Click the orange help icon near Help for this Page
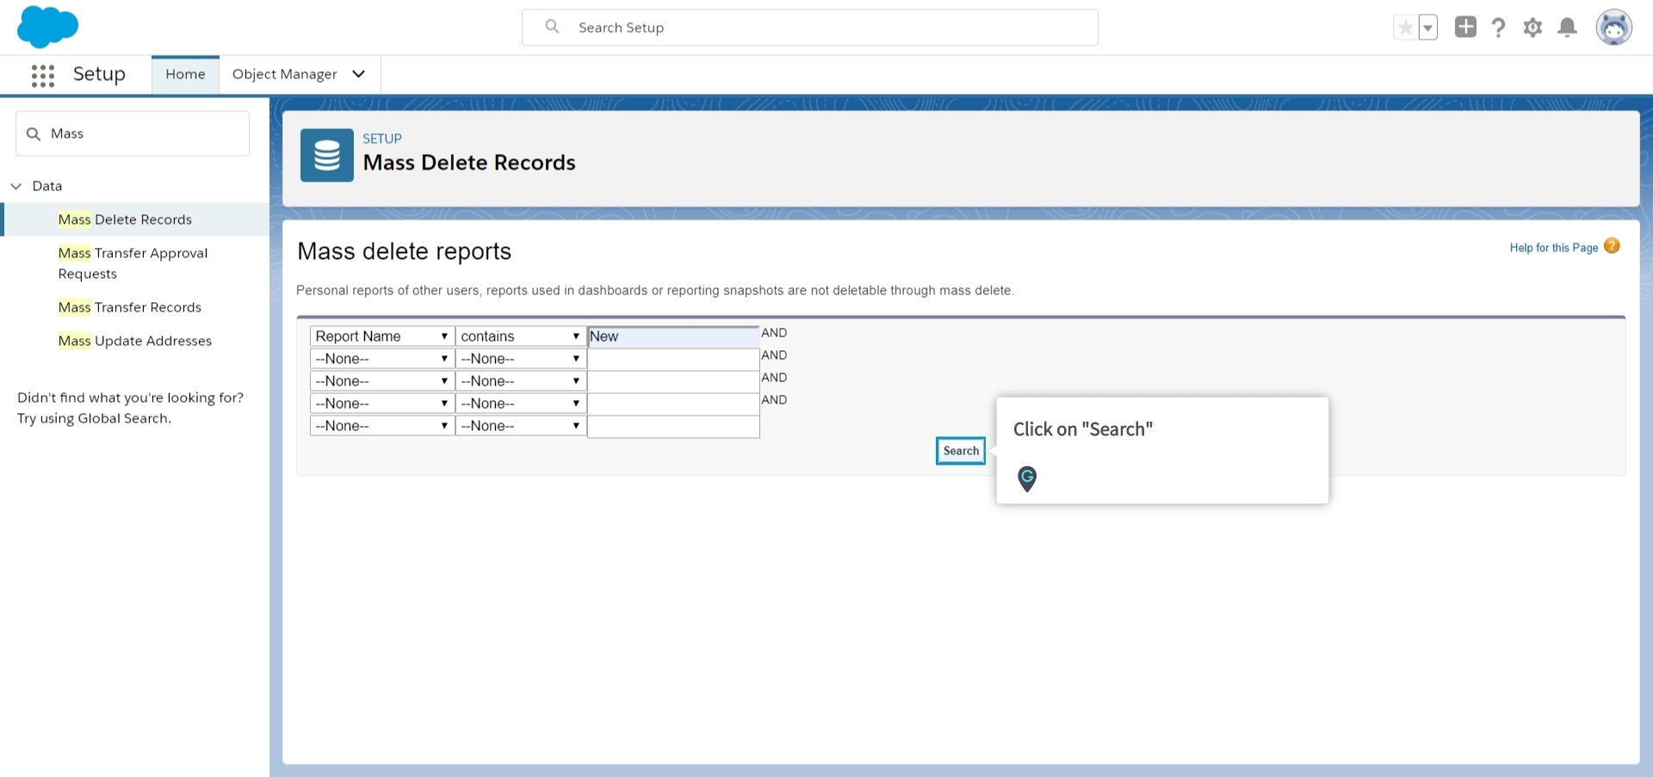The width and height of the screenshot is (1653, 777). (1612, 246)
